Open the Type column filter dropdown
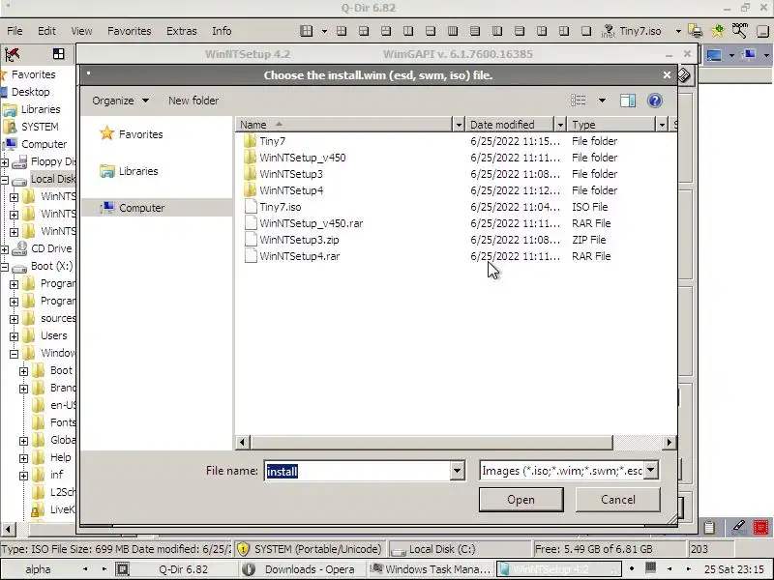This screenshot has width=774, height=580. (x=662, y=125)
